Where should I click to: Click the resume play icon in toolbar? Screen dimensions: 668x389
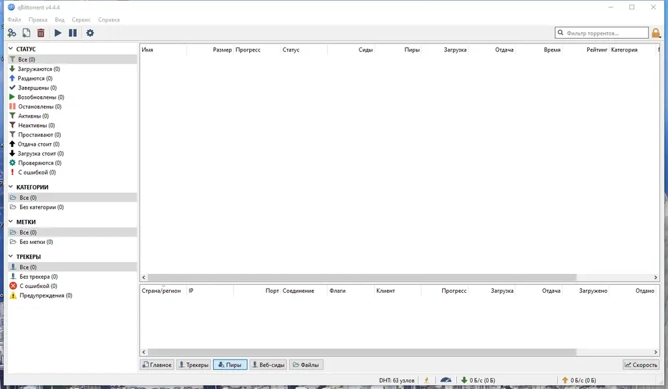tap(58, 33)
